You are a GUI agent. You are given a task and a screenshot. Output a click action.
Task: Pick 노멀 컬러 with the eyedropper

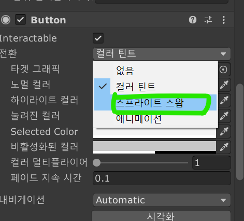(x=224, y=85)
